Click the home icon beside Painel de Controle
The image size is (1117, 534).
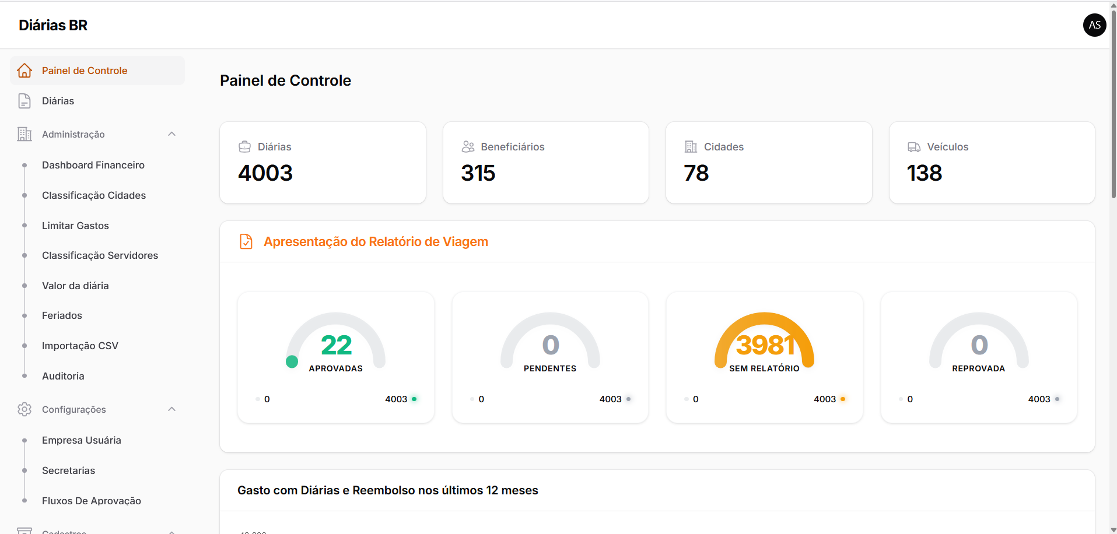coord(24,71)
